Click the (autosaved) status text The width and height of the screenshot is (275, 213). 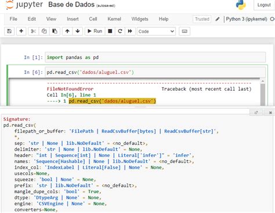[x=106, y=6]
